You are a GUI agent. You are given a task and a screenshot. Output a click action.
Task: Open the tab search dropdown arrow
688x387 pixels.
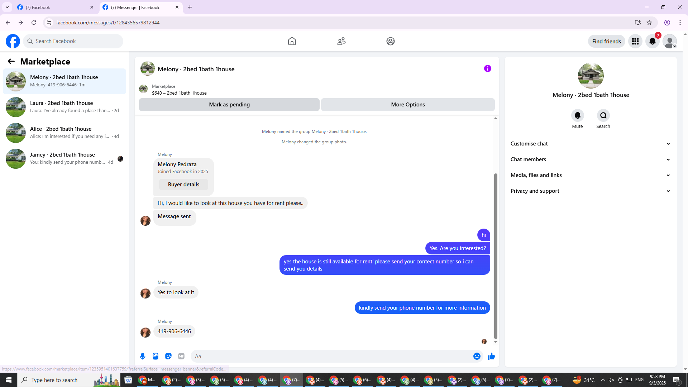pyautogui.click(x=7, y=7)
